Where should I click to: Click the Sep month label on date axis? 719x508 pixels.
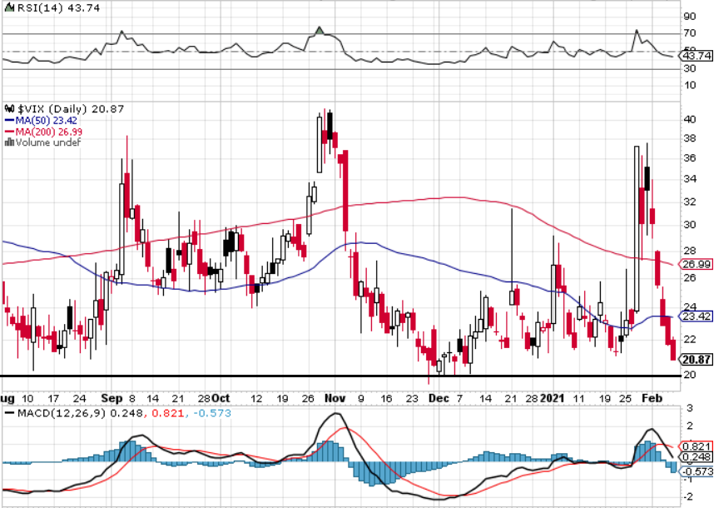(x=112, y=398)
